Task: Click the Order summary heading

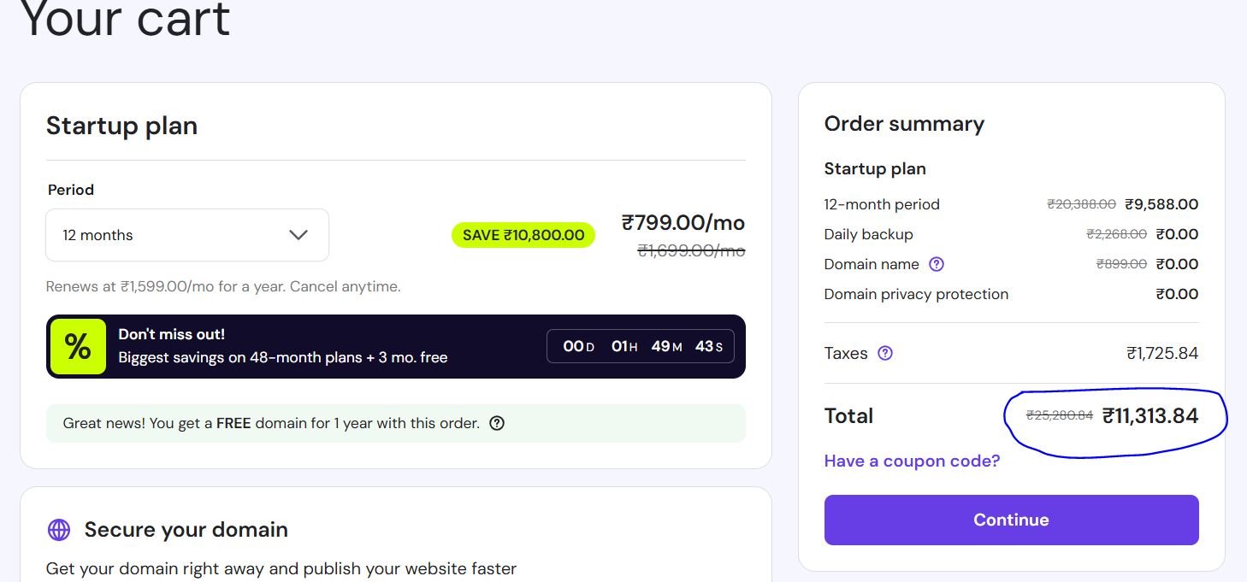Action: coord(904,124)
